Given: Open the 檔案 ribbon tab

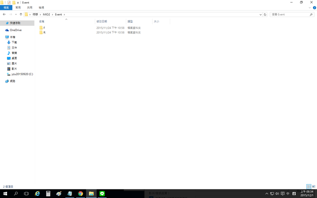Looking at the screenshot, I should [6, 8].
